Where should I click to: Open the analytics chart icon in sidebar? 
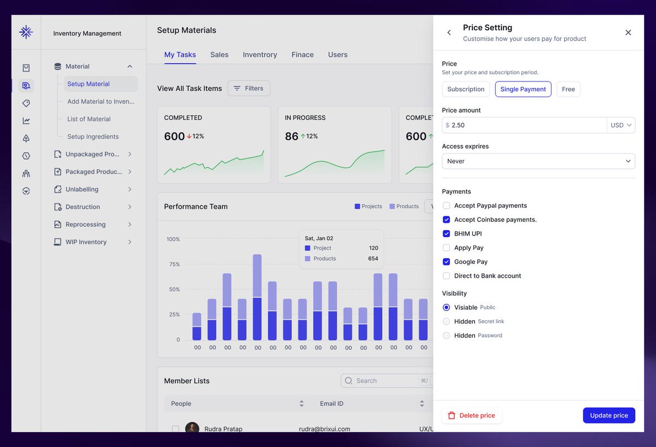pos(26,120)
